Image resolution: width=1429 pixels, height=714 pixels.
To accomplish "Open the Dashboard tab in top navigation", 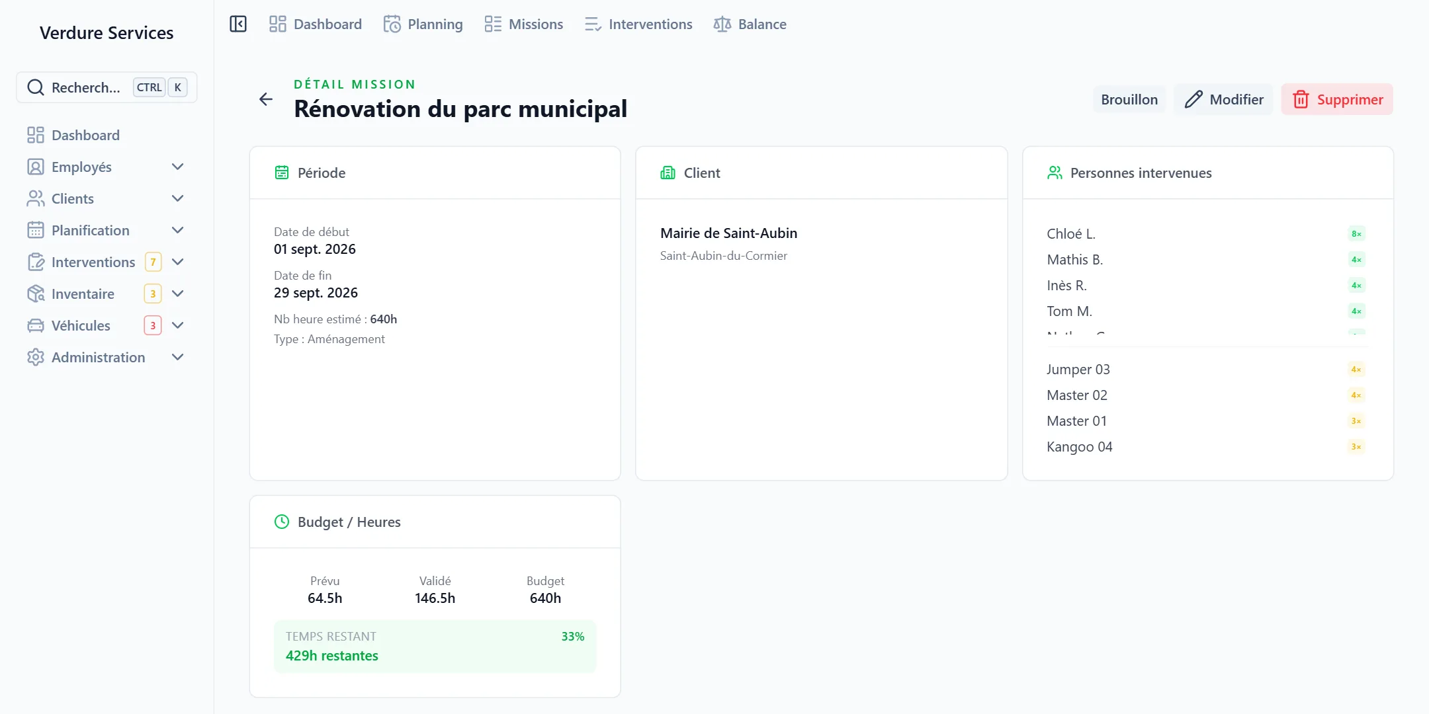I will pos(316,24).
